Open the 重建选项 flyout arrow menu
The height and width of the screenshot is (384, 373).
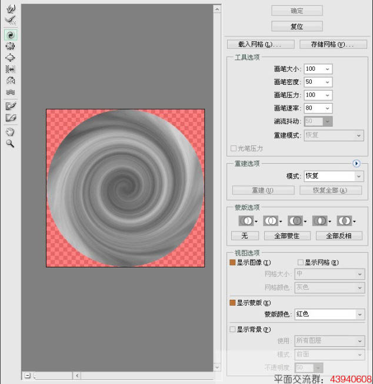coord(357,163)
